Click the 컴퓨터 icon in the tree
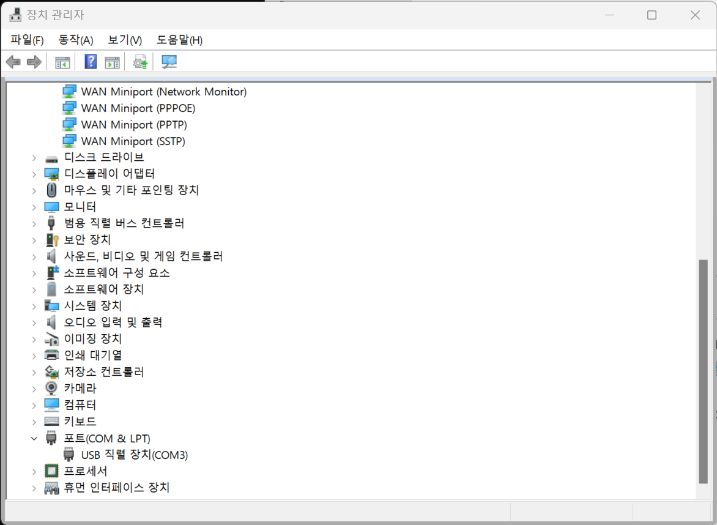The image size is (717, 525). (51, 404)
